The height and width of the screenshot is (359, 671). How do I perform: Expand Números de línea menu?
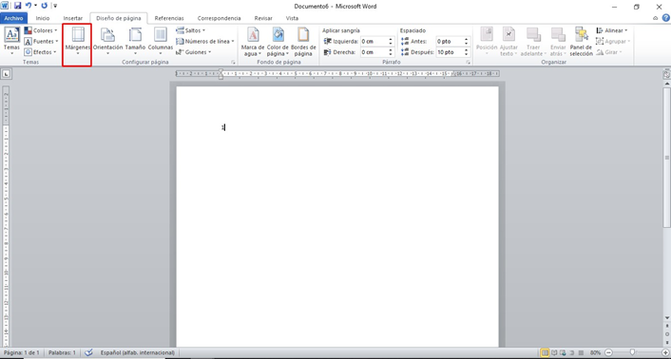pos(205,42)
